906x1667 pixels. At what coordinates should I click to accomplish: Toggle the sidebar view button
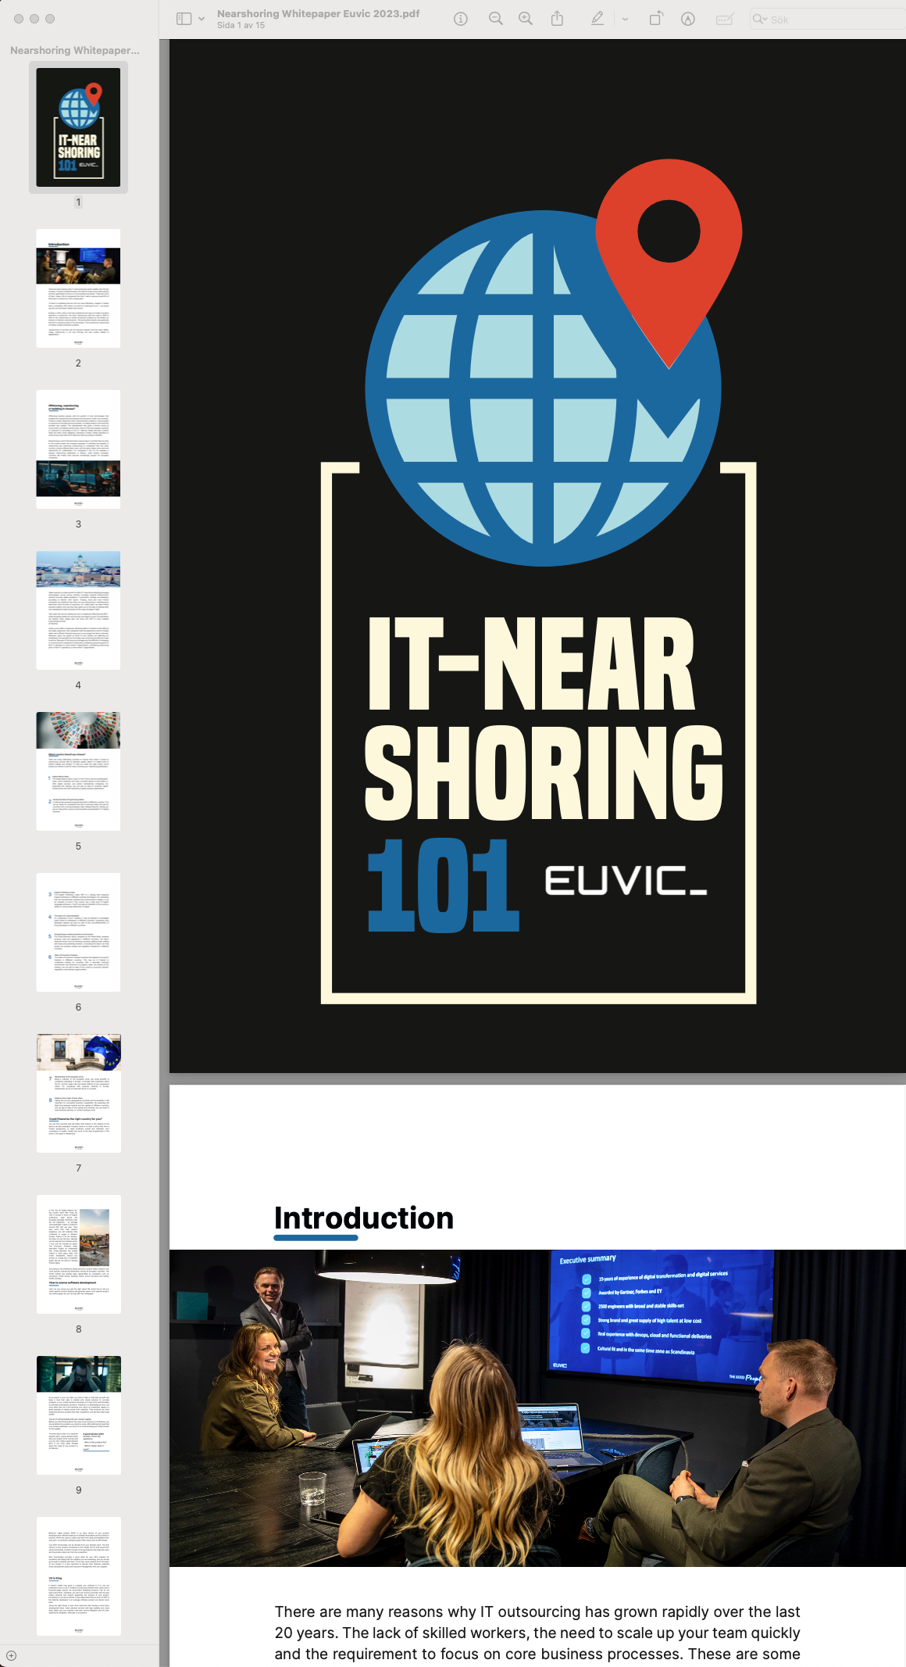pyautogui.click(x=184, y=19)
